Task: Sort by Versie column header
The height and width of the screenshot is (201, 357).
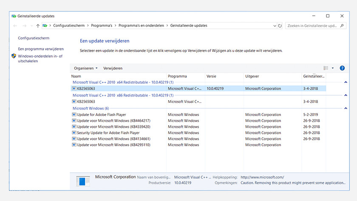Action: pyautogui.click(x=224, y=76)
